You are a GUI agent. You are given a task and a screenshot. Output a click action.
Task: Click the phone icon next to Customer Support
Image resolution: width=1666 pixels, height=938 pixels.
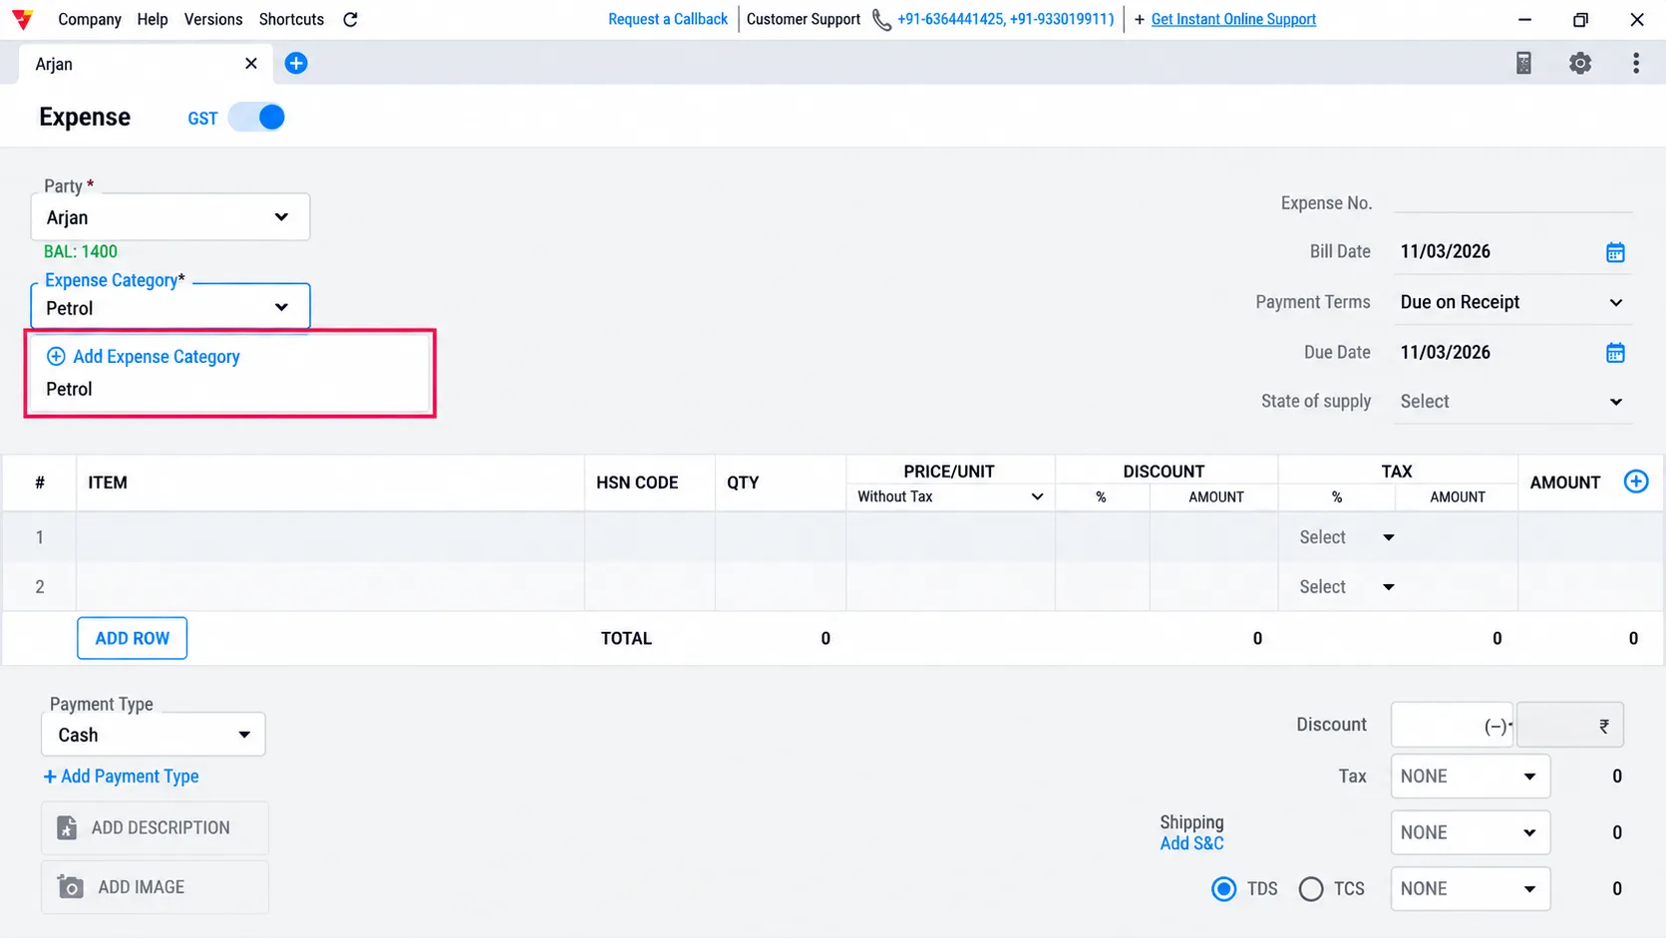881,20
